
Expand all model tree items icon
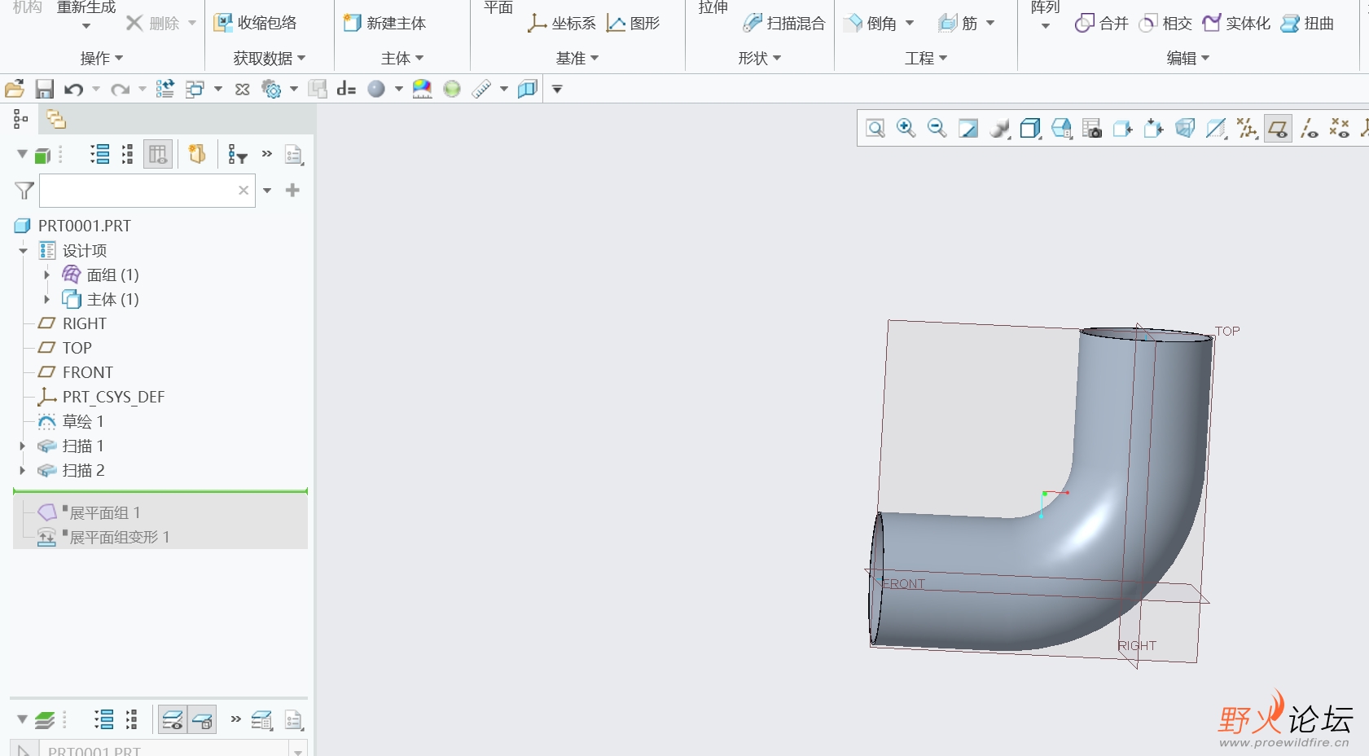click(100, 154)
